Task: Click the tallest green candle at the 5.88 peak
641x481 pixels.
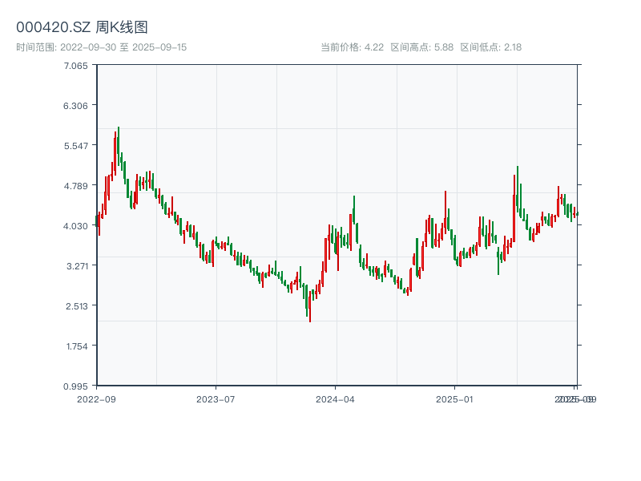Action: click(119, 146)
